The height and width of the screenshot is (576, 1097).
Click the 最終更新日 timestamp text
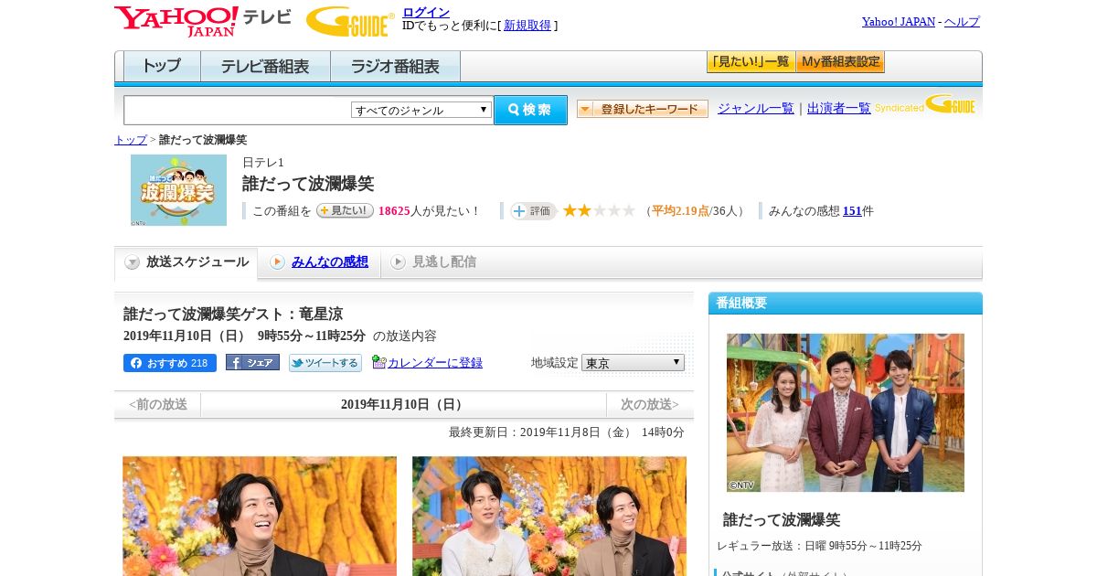tap(567, 432)
